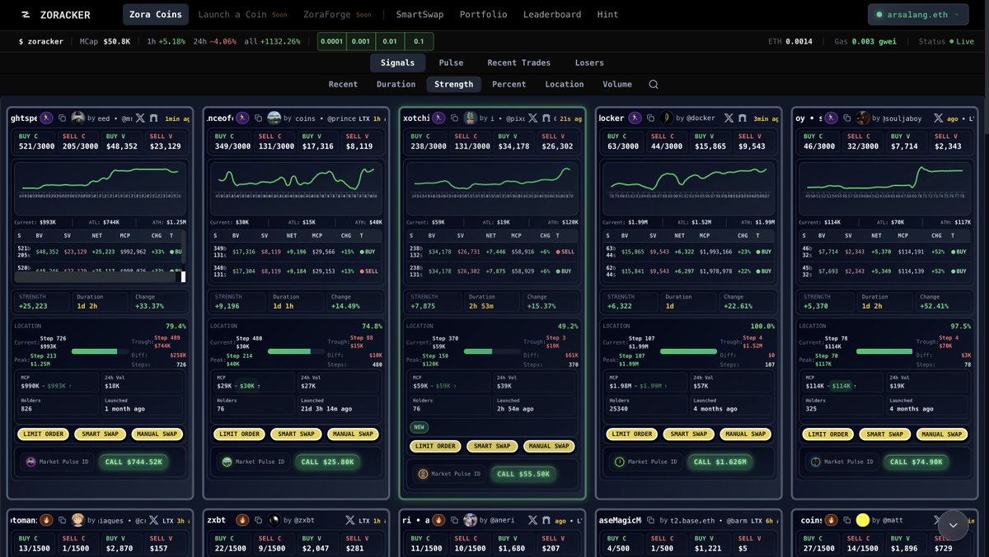Expand the round chevron-down button
Viewport: 989px width, 557px height.
pyautogui.click(x=953, y=525)
